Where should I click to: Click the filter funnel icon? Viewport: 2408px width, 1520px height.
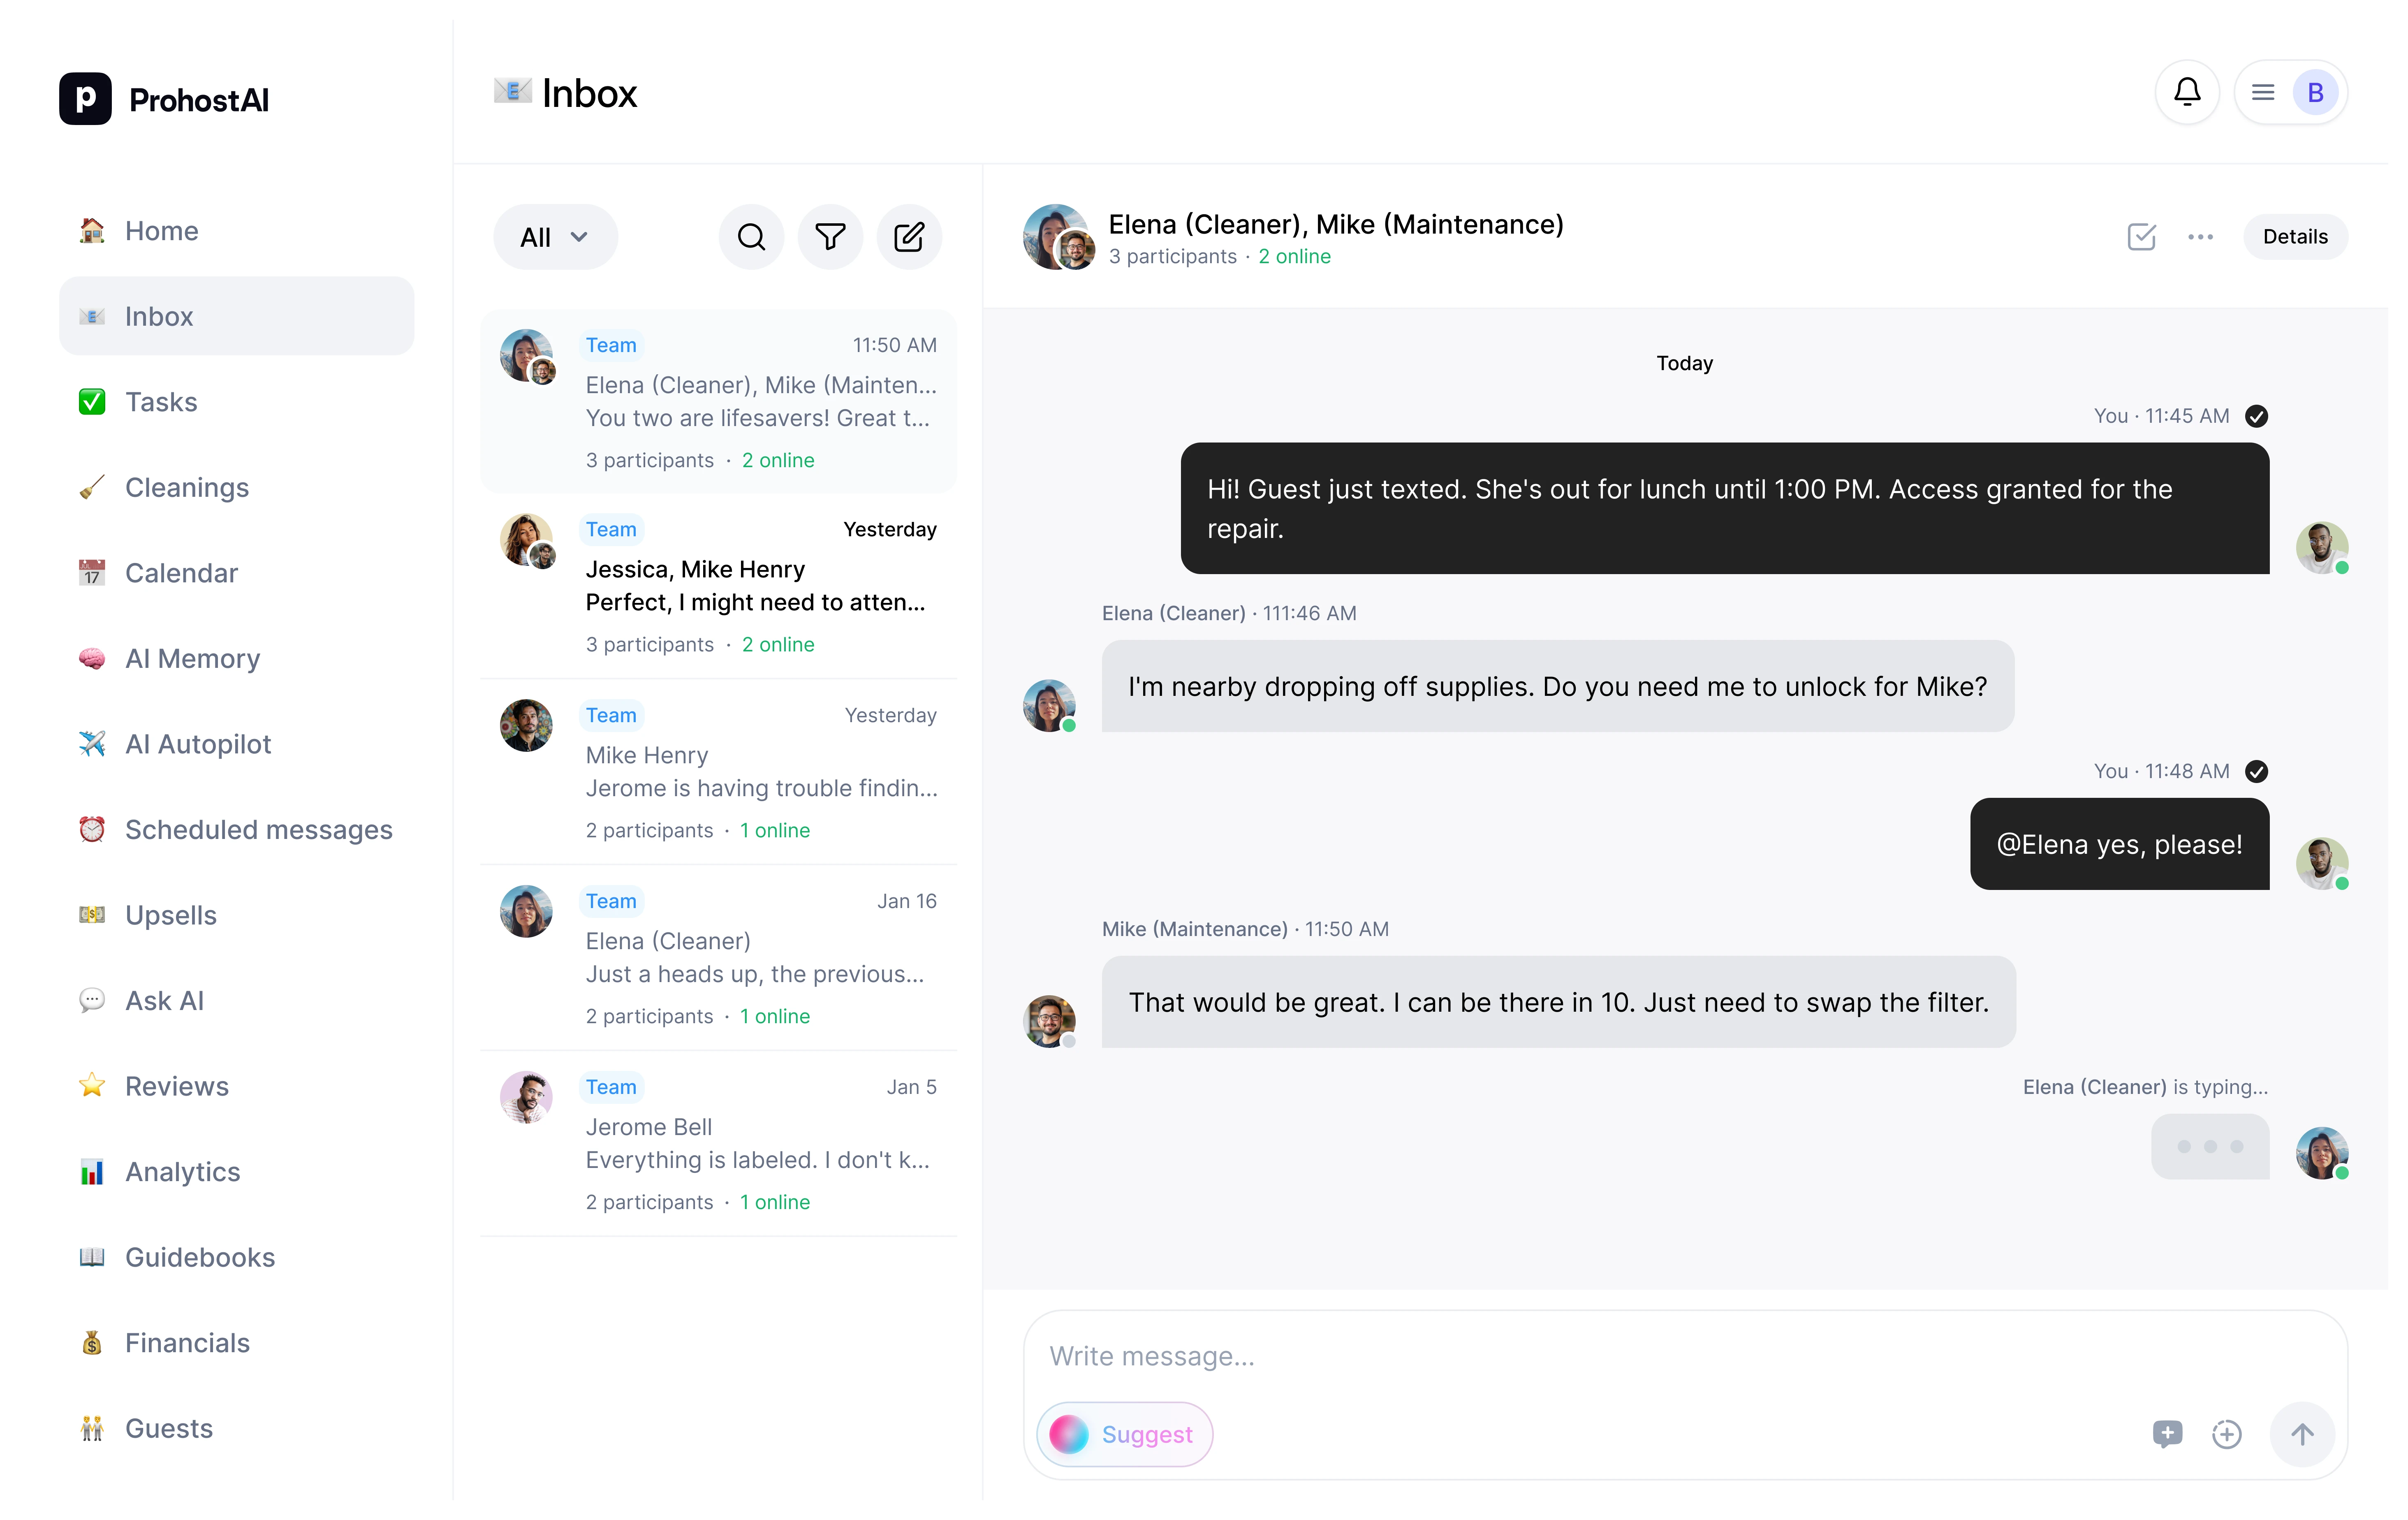pos(830,237)
